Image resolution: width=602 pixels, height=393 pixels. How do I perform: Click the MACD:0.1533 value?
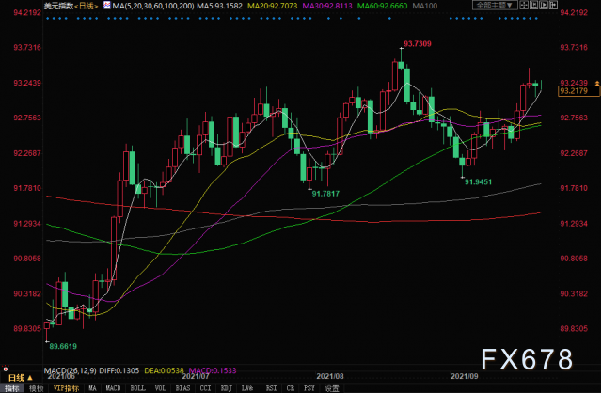[x=213, y=370]
